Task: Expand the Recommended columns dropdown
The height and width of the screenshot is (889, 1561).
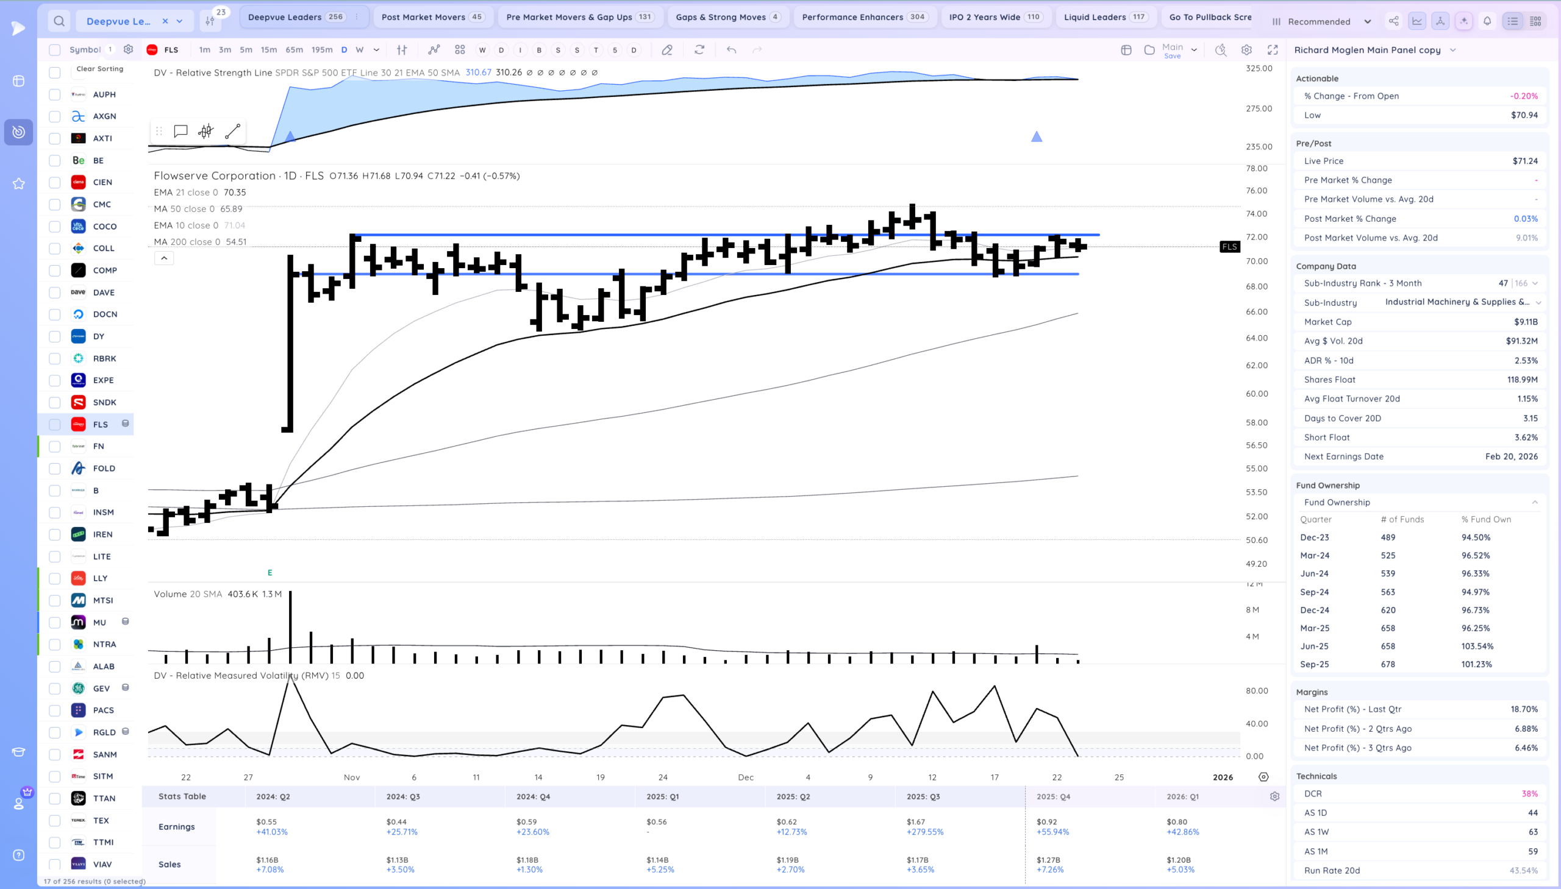Action: 1366,21
